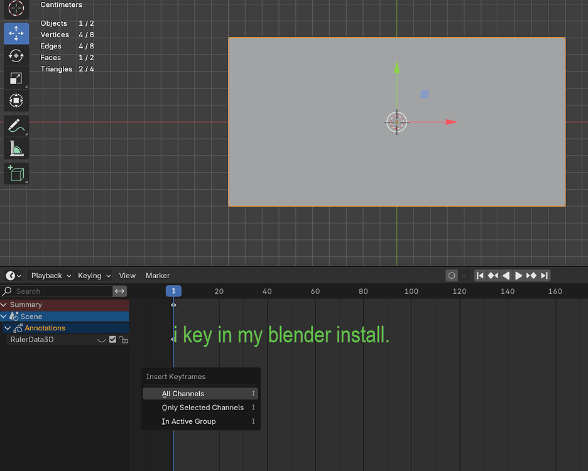Click the channel Search field

[57, 291]
